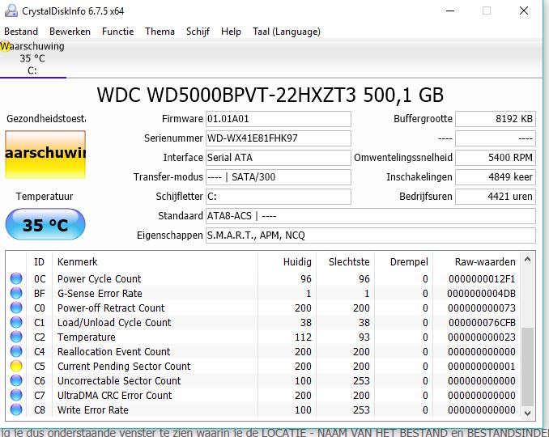Click the status circle for Reallocation Event Count
The image size is (549, 437).
point(16,351)
